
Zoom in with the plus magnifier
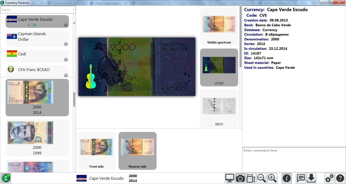(x=272, y=178)
